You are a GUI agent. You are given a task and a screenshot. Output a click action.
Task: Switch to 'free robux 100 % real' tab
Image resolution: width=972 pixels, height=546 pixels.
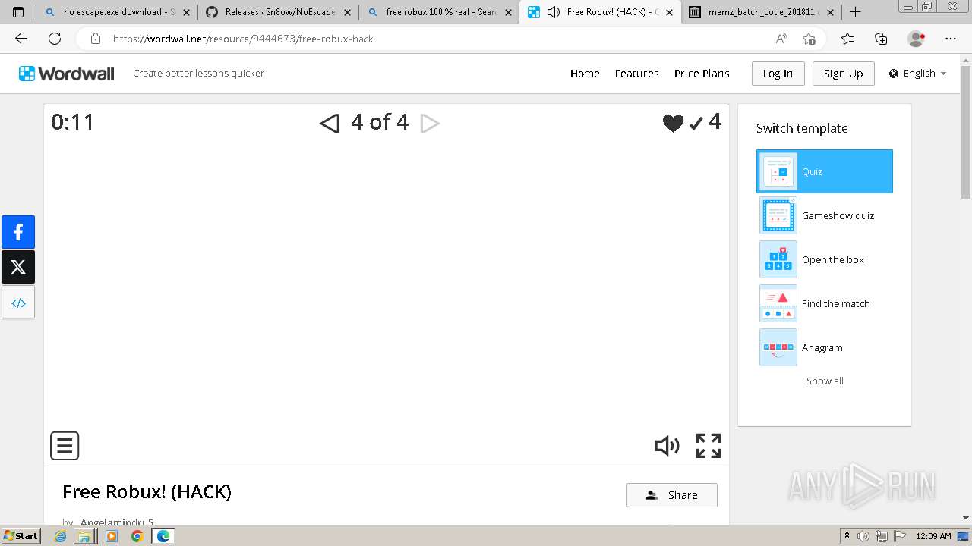point(439,12)
